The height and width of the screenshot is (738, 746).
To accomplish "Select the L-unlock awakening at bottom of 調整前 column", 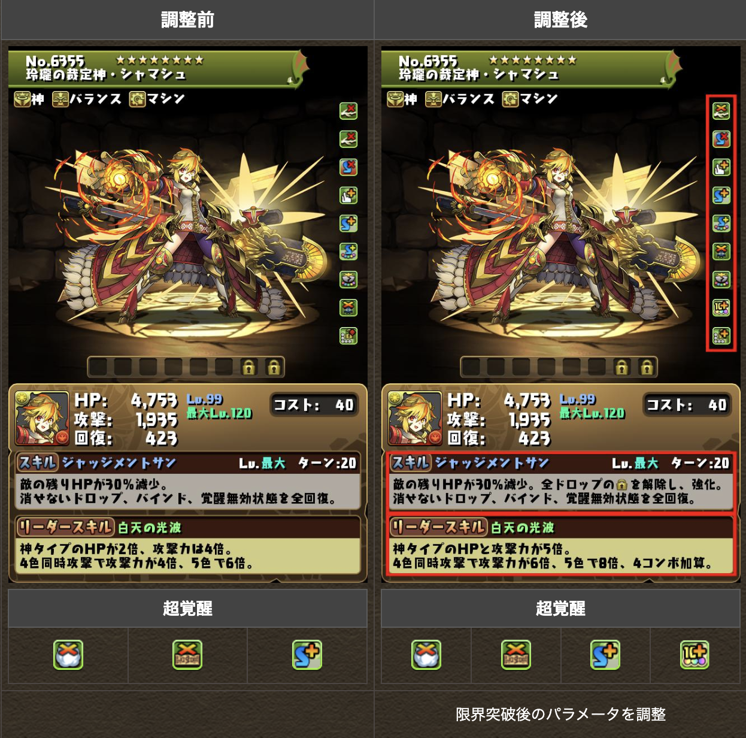I will click(348, 335).
